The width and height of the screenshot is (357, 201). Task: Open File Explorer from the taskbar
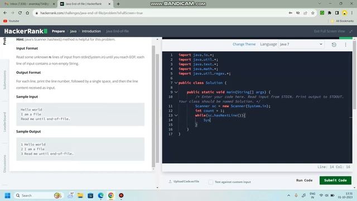coord(80,195)
